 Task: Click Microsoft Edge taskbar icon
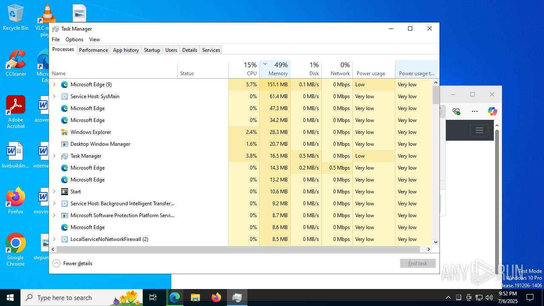175,297
